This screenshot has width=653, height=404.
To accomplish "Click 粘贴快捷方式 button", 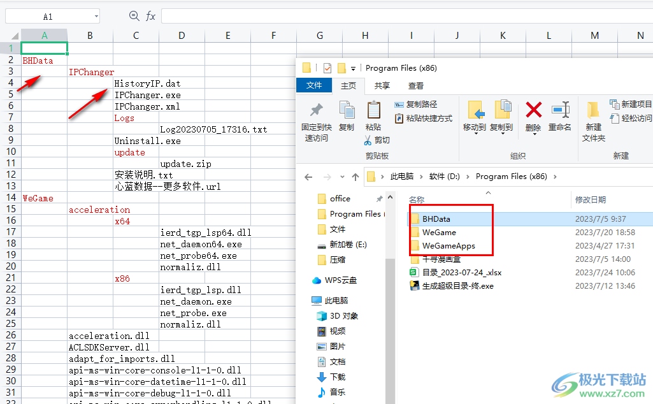I will (x=423, y=119).
